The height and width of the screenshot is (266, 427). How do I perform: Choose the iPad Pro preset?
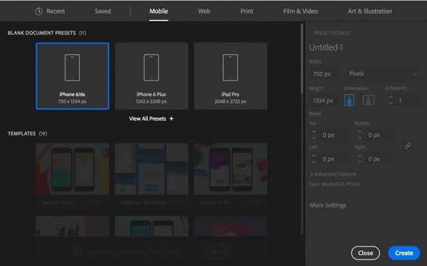click(231, 76)
